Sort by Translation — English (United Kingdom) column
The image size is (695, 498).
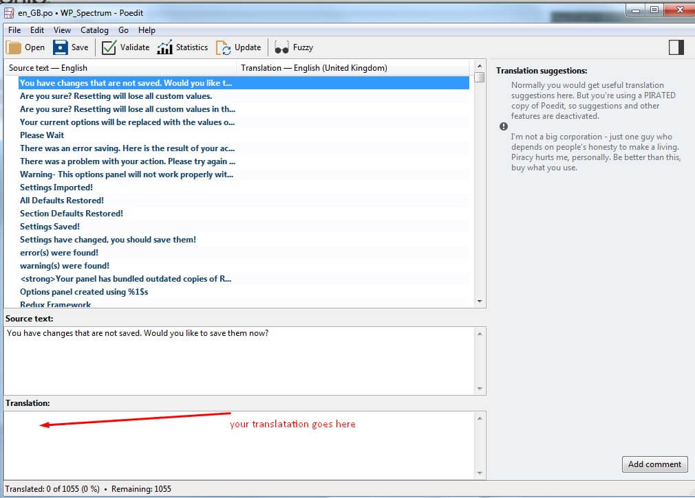(x=352, y=68)
